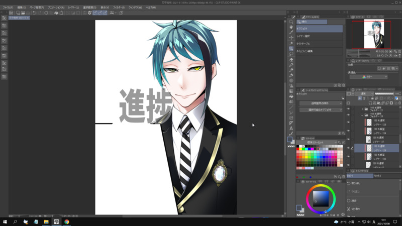The image size is (402, 226).
Task: Zoom out in the Navigator panel
Action: point(382,52)
